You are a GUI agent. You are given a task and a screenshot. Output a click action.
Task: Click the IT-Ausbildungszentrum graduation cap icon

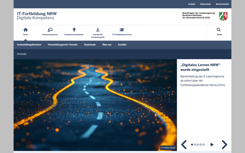coord(122,30)
